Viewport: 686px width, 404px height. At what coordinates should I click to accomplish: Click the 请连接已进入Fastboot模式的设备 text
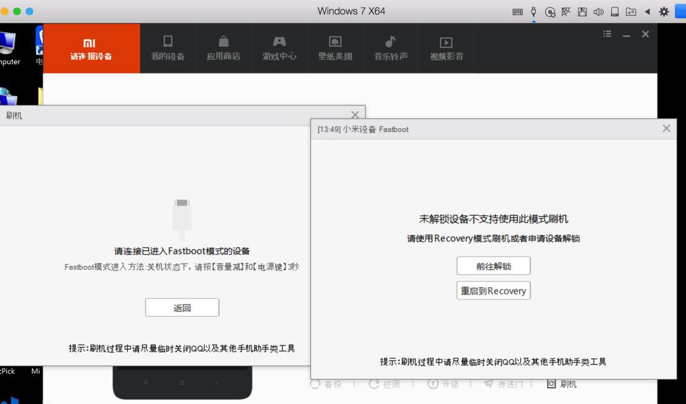pos(182,251)
